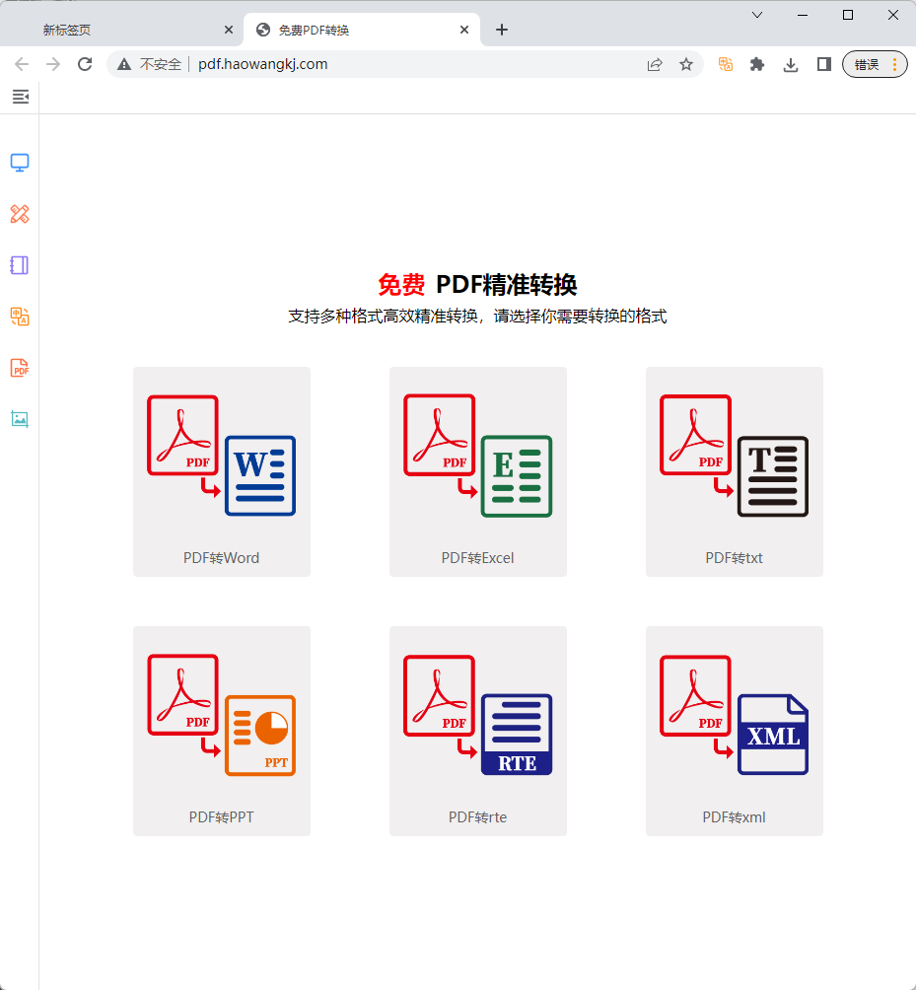Open the image sidebar icon
The image size is (916, 990).
click(20, 419)
